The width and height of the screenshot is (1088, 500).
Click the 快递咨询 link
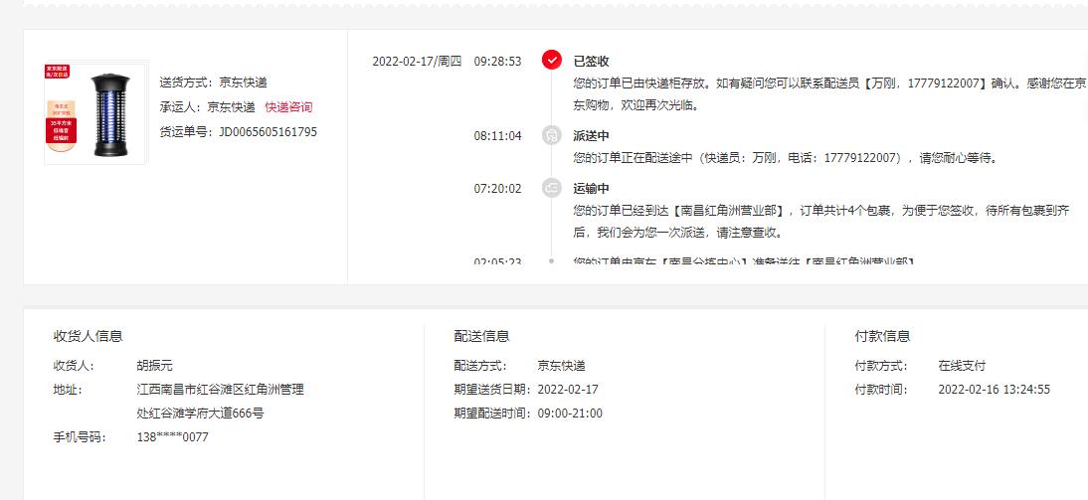tap(288, 106)
